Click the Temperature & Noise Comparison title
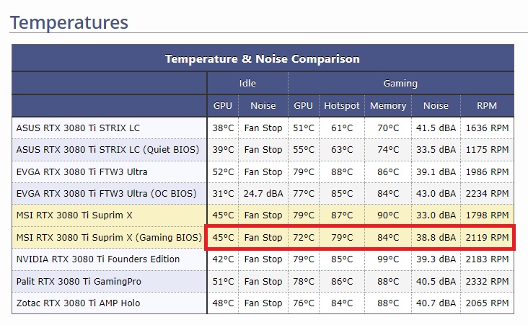 click(263, 58)
